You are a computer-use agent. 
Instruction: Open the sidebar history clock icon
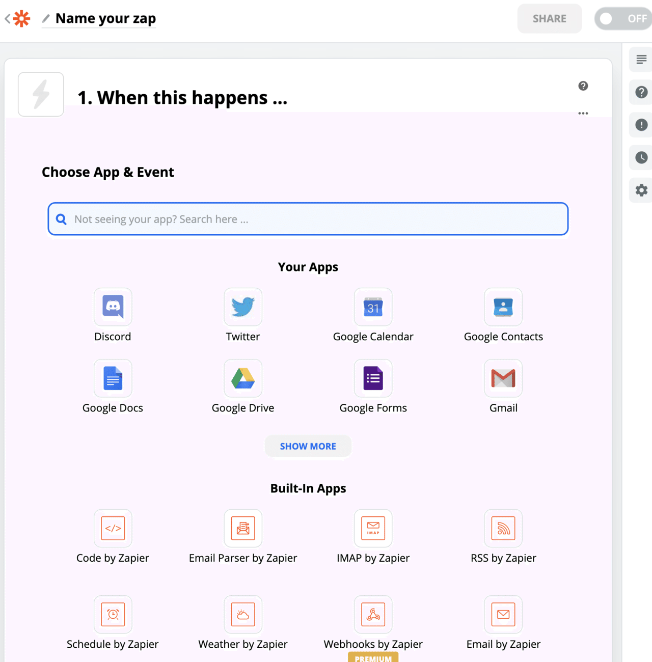click(641, 157)
